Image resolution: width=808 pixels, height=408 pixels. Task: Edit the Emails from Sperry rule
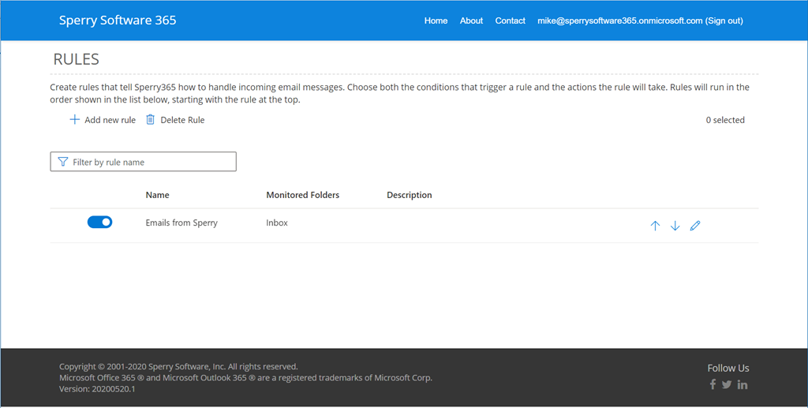click(x=695, y=226)
